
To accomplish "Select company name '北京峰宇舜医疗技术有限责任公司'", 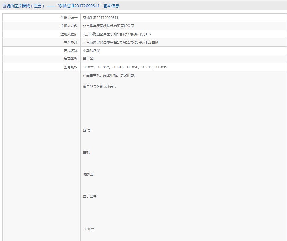I will click(108, 26).
